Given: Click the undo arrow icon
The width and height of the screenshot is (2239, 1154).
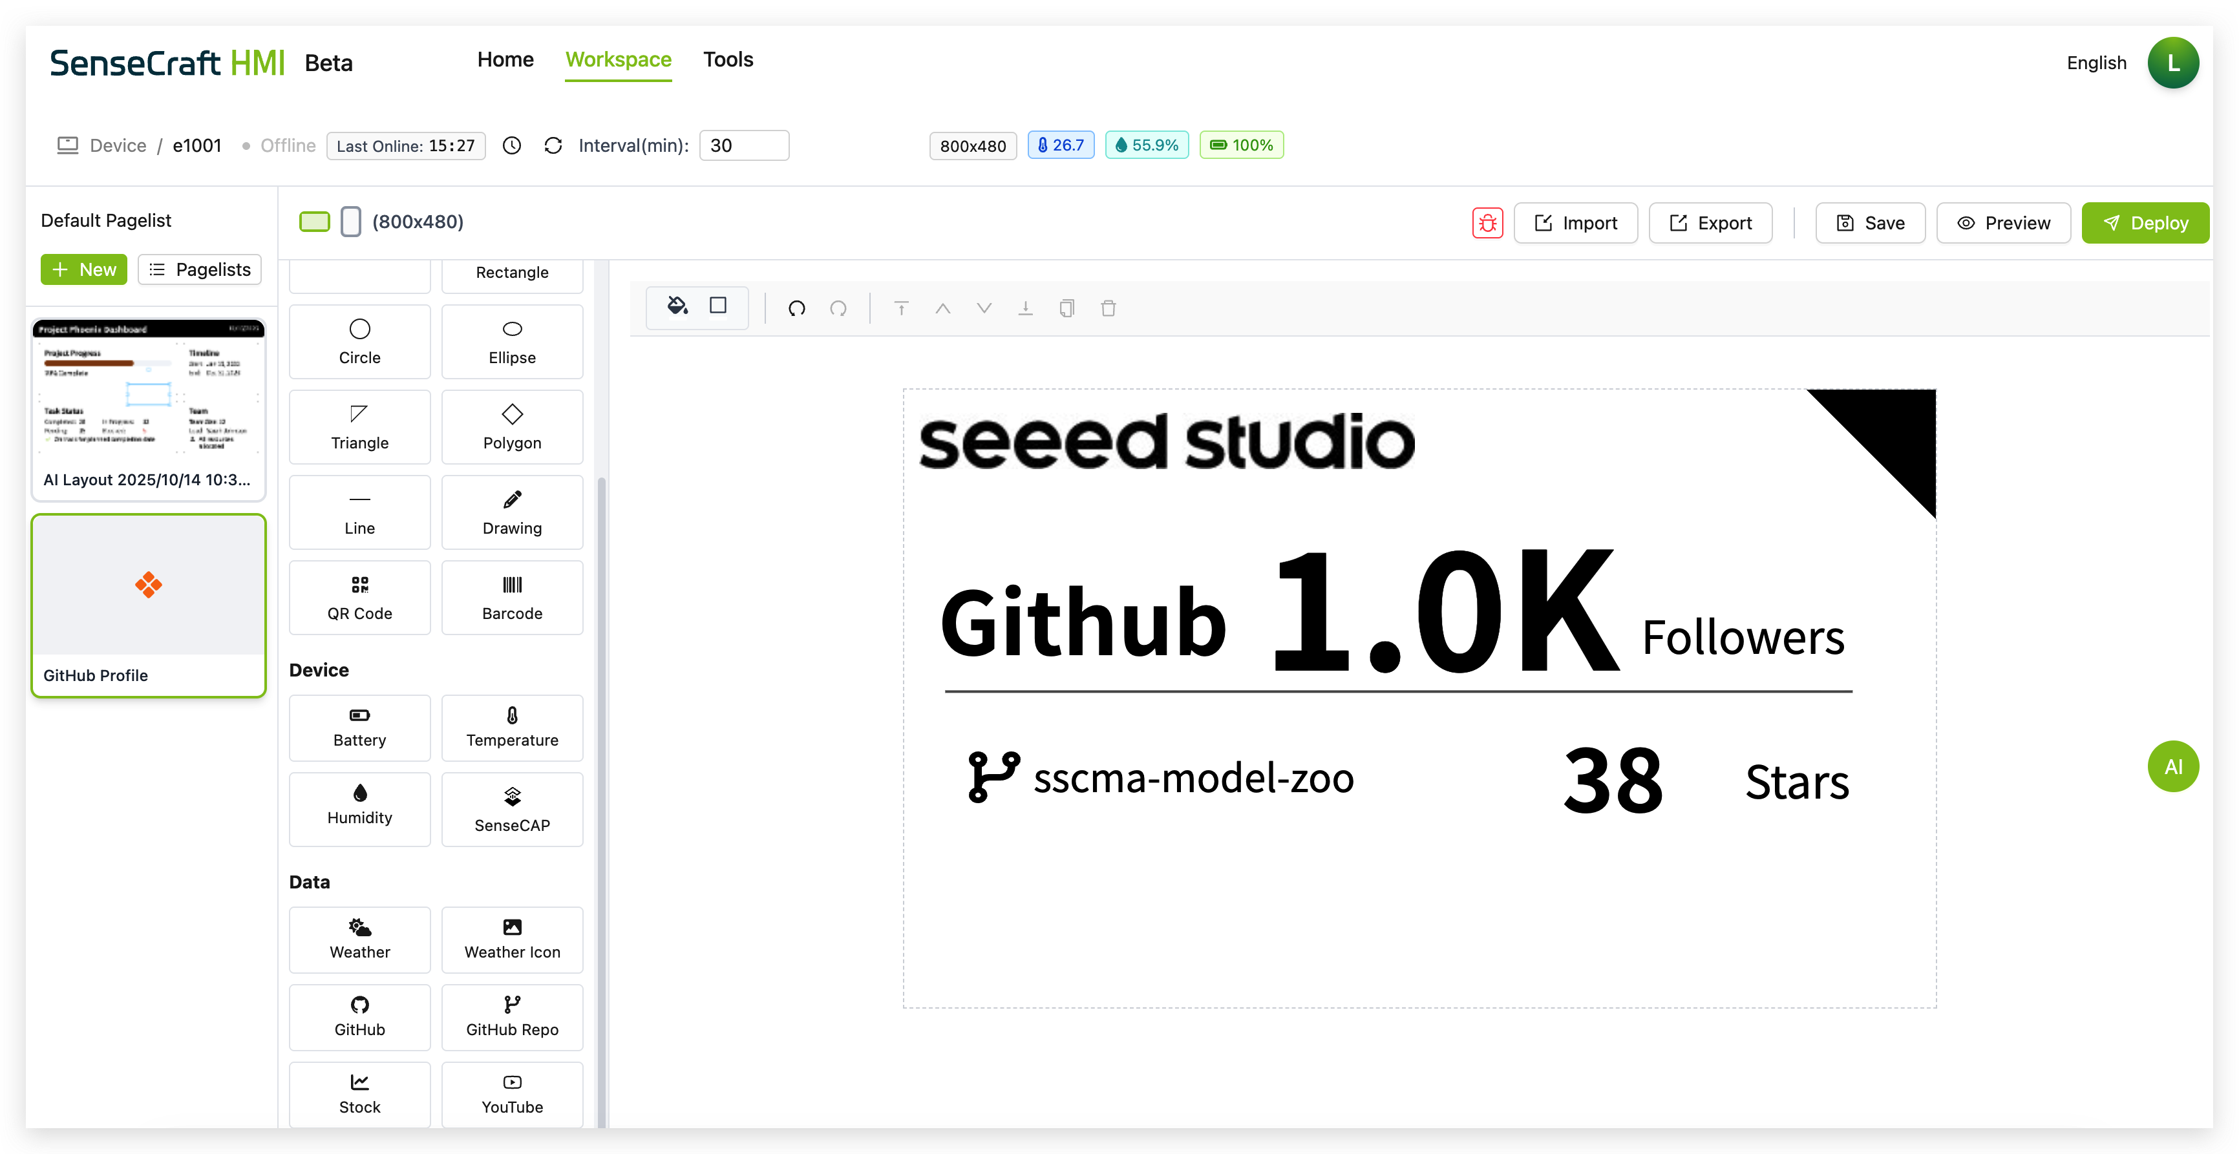Looking at the screenshot, I should [796, 308].
